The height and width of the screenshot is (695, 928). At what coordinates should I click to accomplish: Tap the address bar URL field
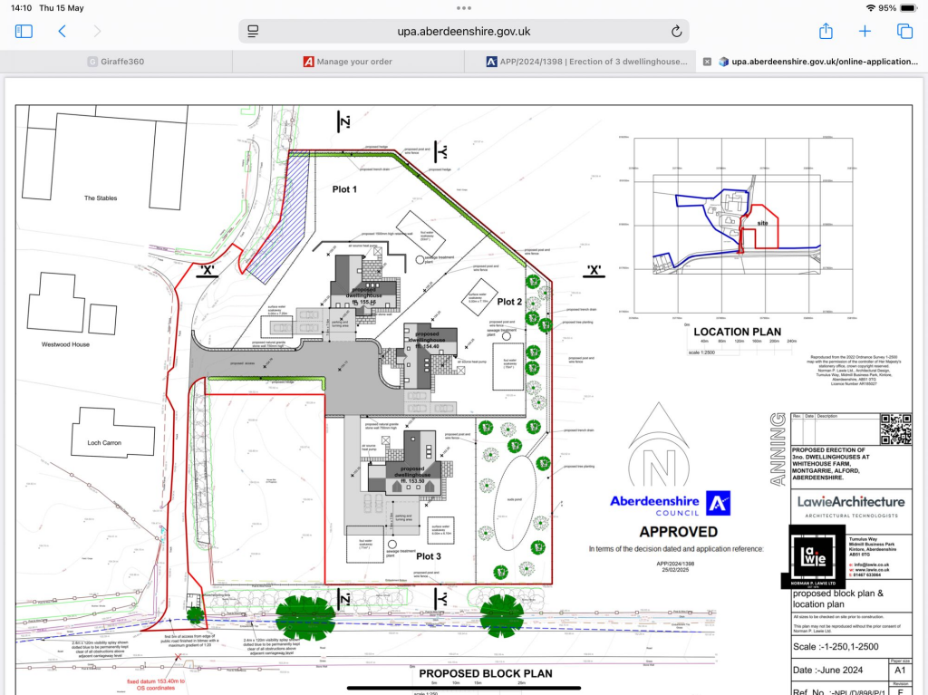coord(464,31)
